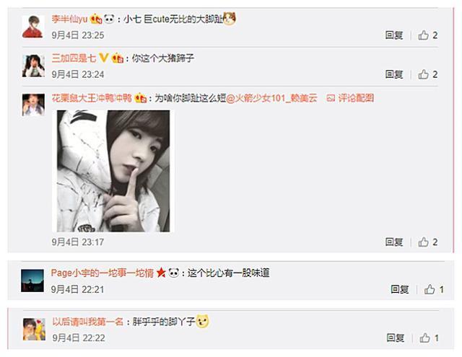Open 以后请叫我第一名's username link
The image size is (462, 357).
[88, 322]
